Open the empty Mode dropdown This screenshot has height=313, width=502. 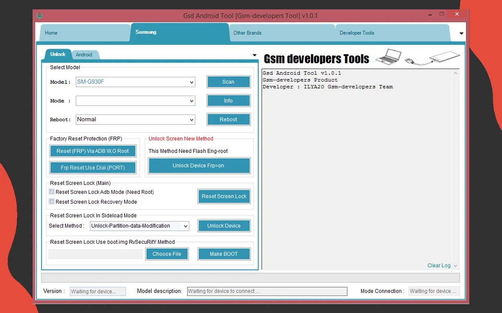[x=135, y=101]
